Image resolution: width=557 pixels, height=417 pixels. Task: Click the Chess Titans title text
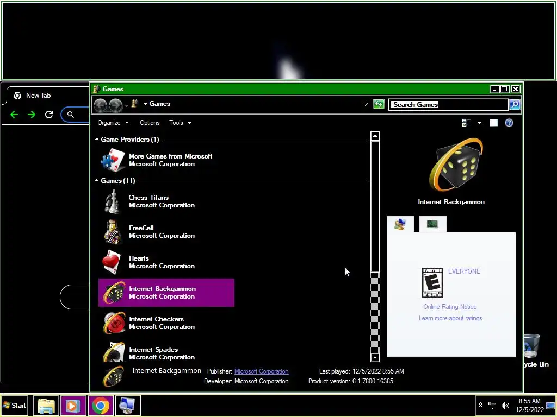pyautogui.click(x=148, y=198)
